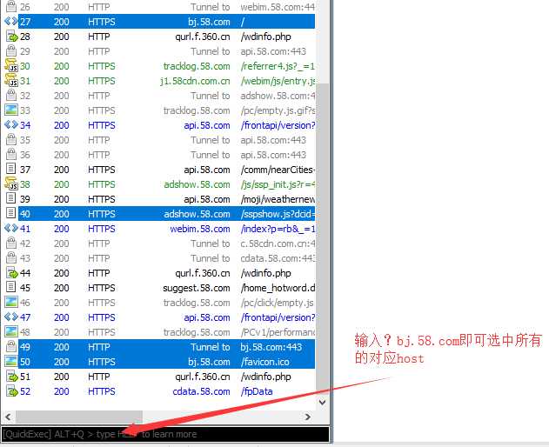This screenshot has width=549, height=447.
Task: Click the JS script icon of session 30
Action: 11,66
